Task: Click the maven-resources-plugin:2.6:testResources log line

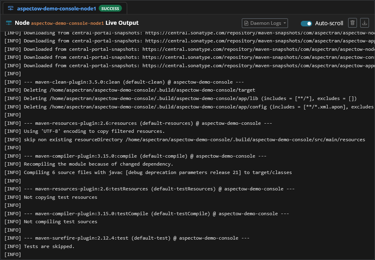Action: click(150, 189)
